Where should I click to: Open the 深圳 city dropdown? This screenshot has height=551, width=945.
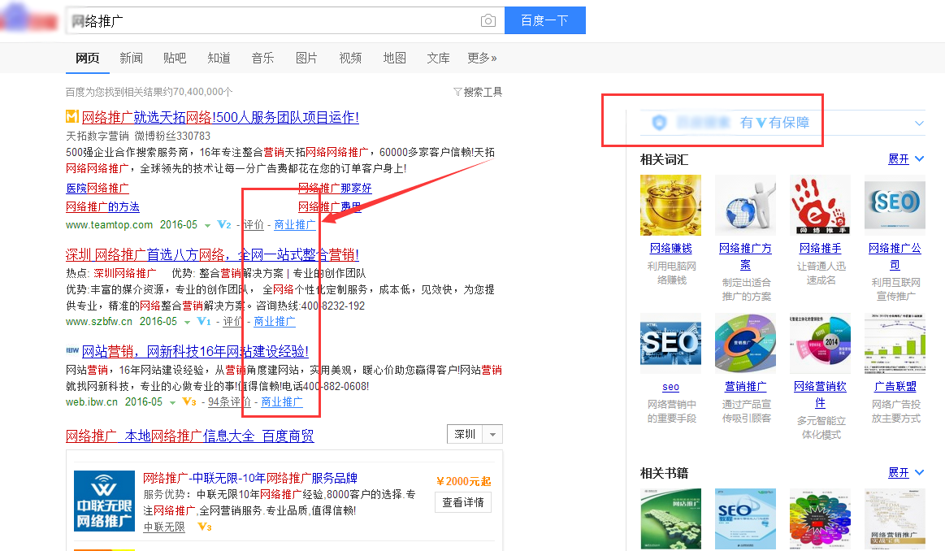click(x=475, y=434)
